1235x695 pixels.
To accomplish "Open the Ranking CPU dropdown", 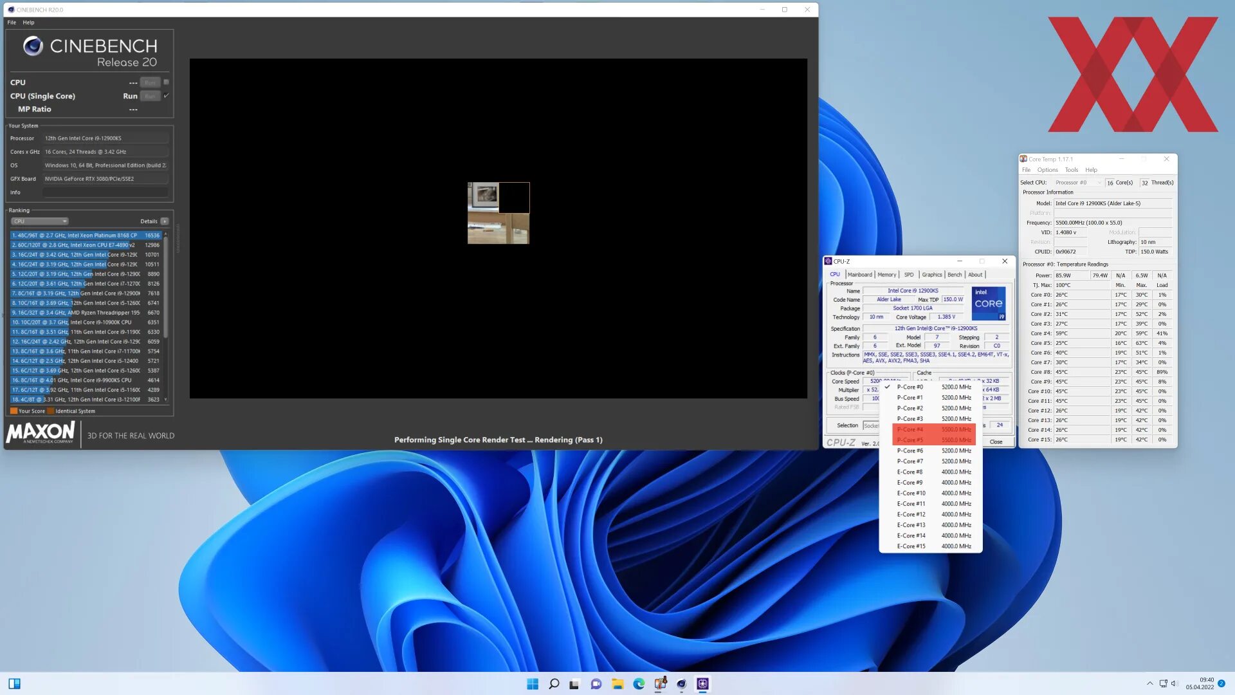I will tap(40, 221).
